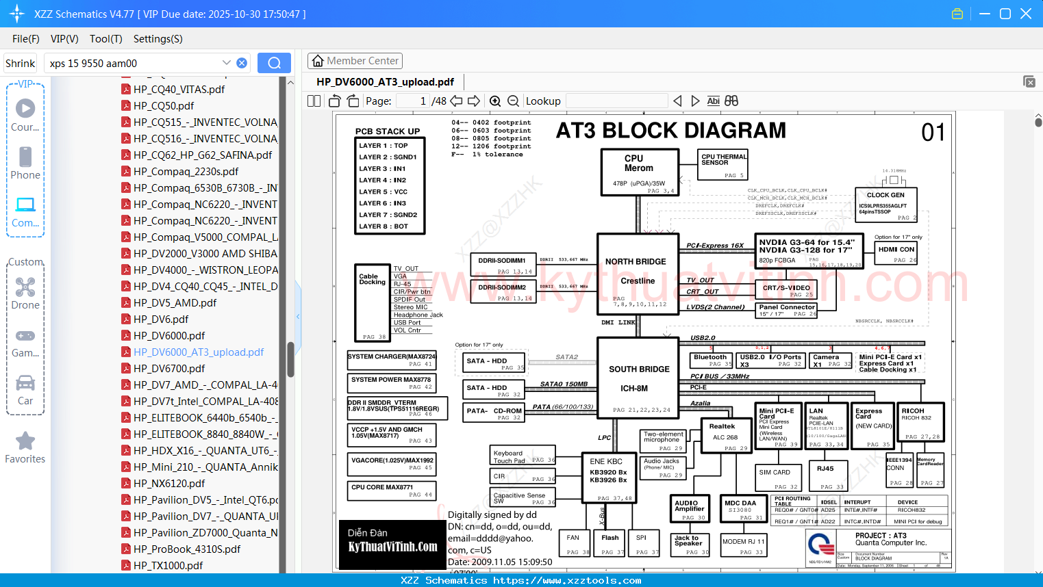Open the Settings(S) menu

[158, 39]
